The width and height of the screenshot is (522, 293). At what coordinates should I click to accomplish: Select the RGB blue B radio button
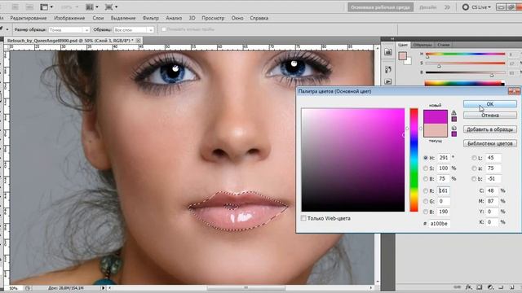pos(426,212)
